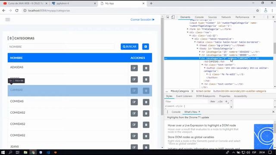The width and height of the screenshot is (276, 155).
Task: Expand the tr idcategoria 25 node
Action: 200,52
